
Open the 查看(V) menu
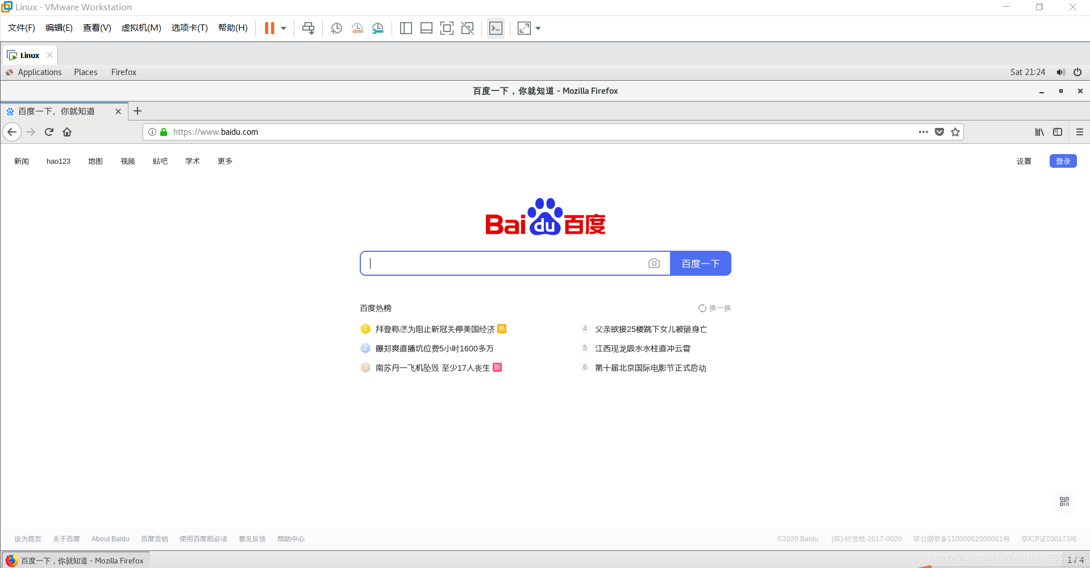97,28
